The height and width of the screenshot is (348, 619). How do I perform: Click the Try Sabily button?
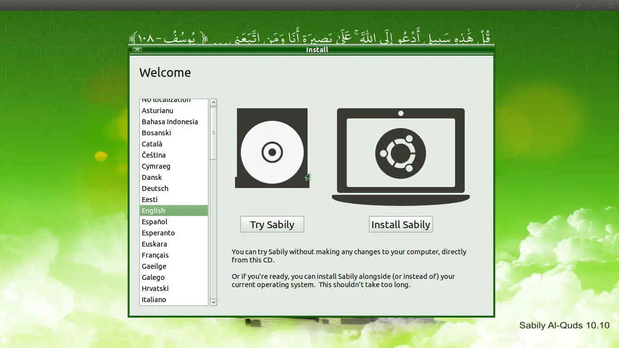[x=272, y=224]
